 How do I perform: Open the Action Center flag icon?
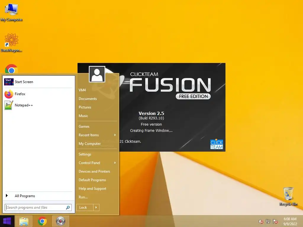275,221
